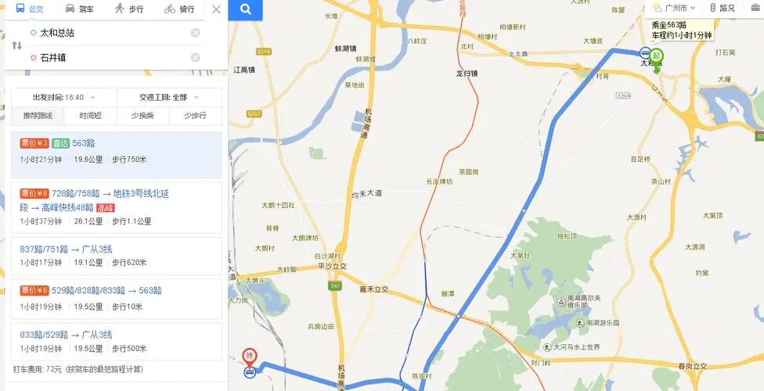Viewport: 764px width, 391px height.
Task: Click the red end marker 终
Action: [250, 356]
